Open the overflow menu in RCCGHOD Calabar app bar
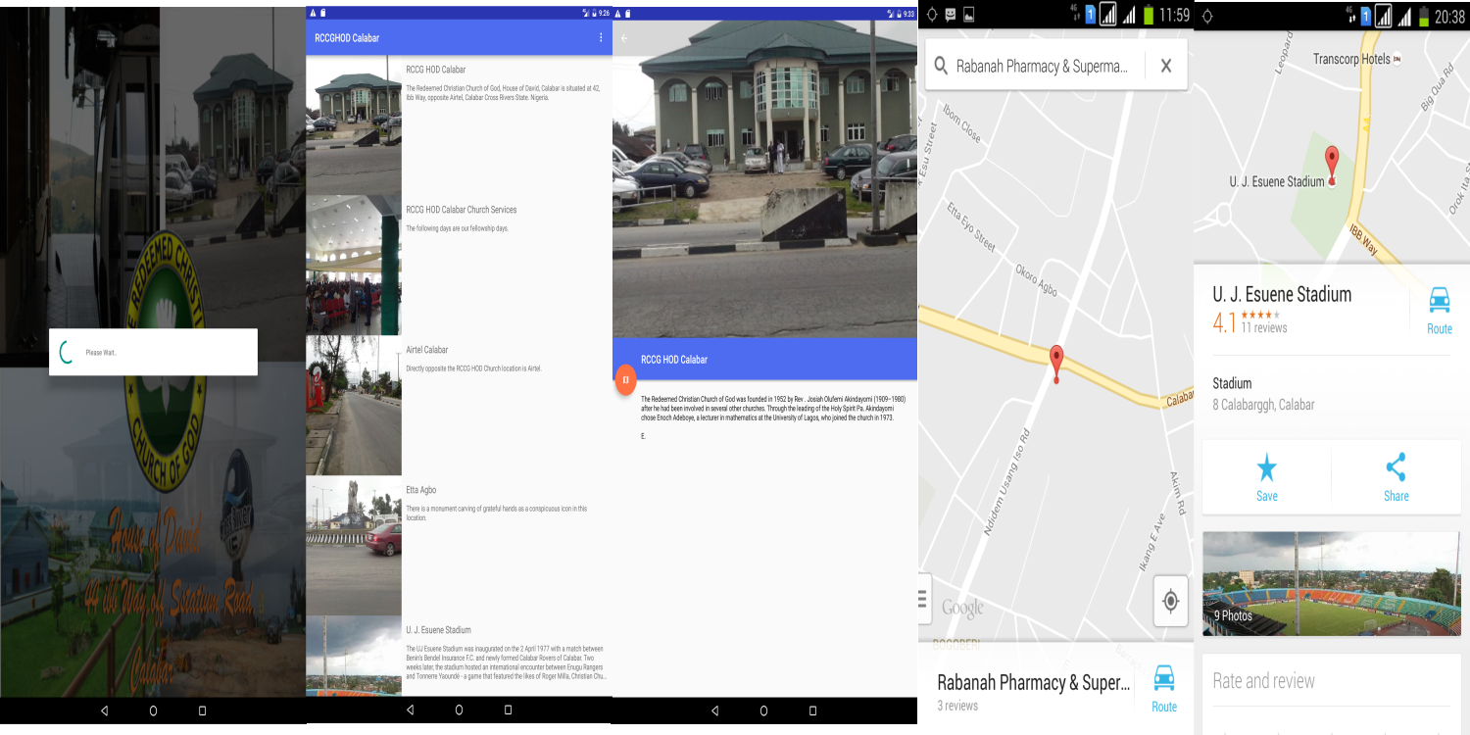The height and width of the screenshot is (735, 1470). coord(601,37)
